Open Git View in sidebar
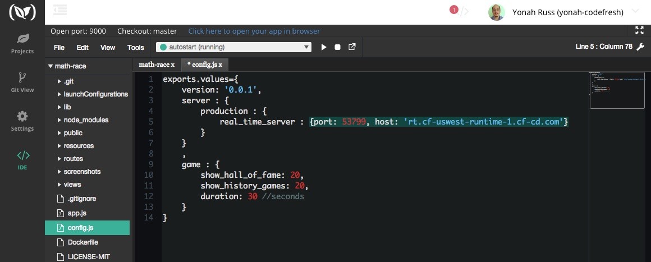 tap(22, 82)
